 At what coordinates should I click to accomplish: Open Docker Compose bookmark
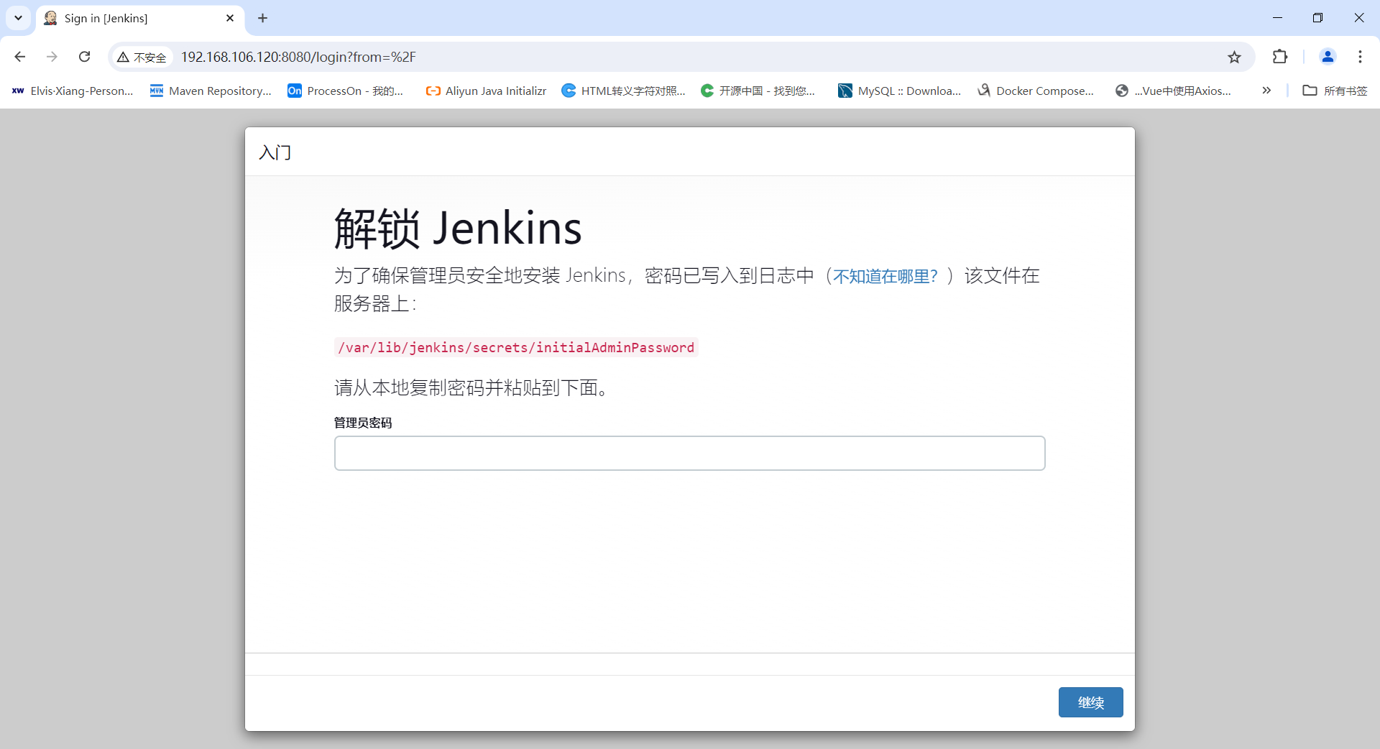click(1036, 91)
